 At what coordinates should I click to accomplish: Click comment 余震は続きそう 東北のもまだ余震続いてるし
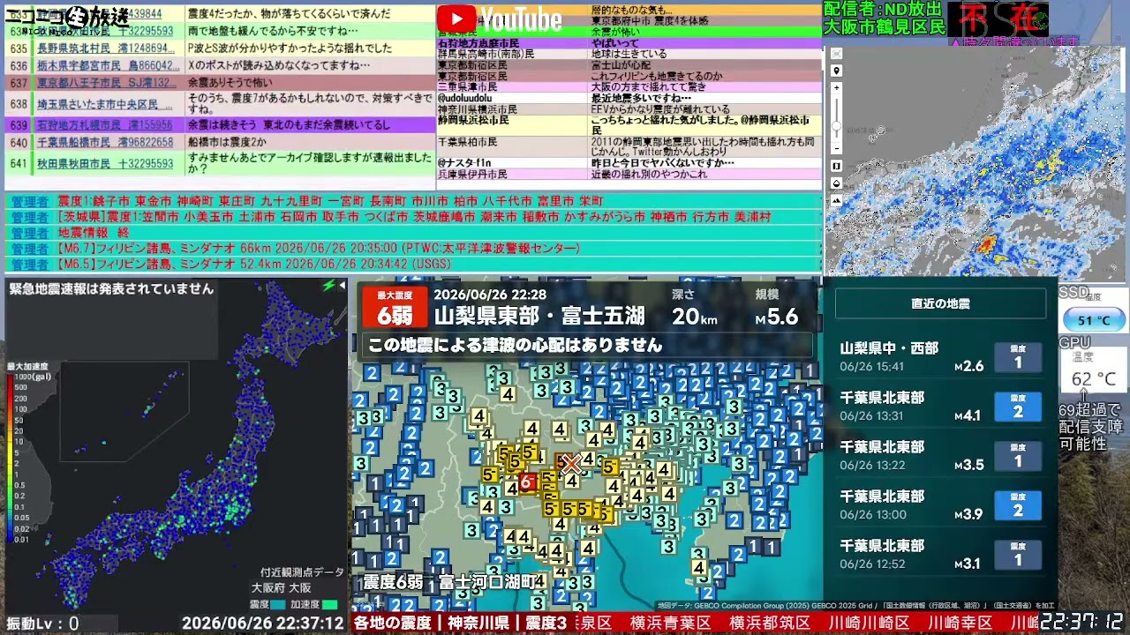289,125
